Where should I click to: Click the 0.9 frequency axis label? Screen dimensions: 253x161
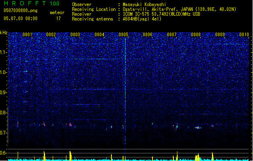pos(4,93)
